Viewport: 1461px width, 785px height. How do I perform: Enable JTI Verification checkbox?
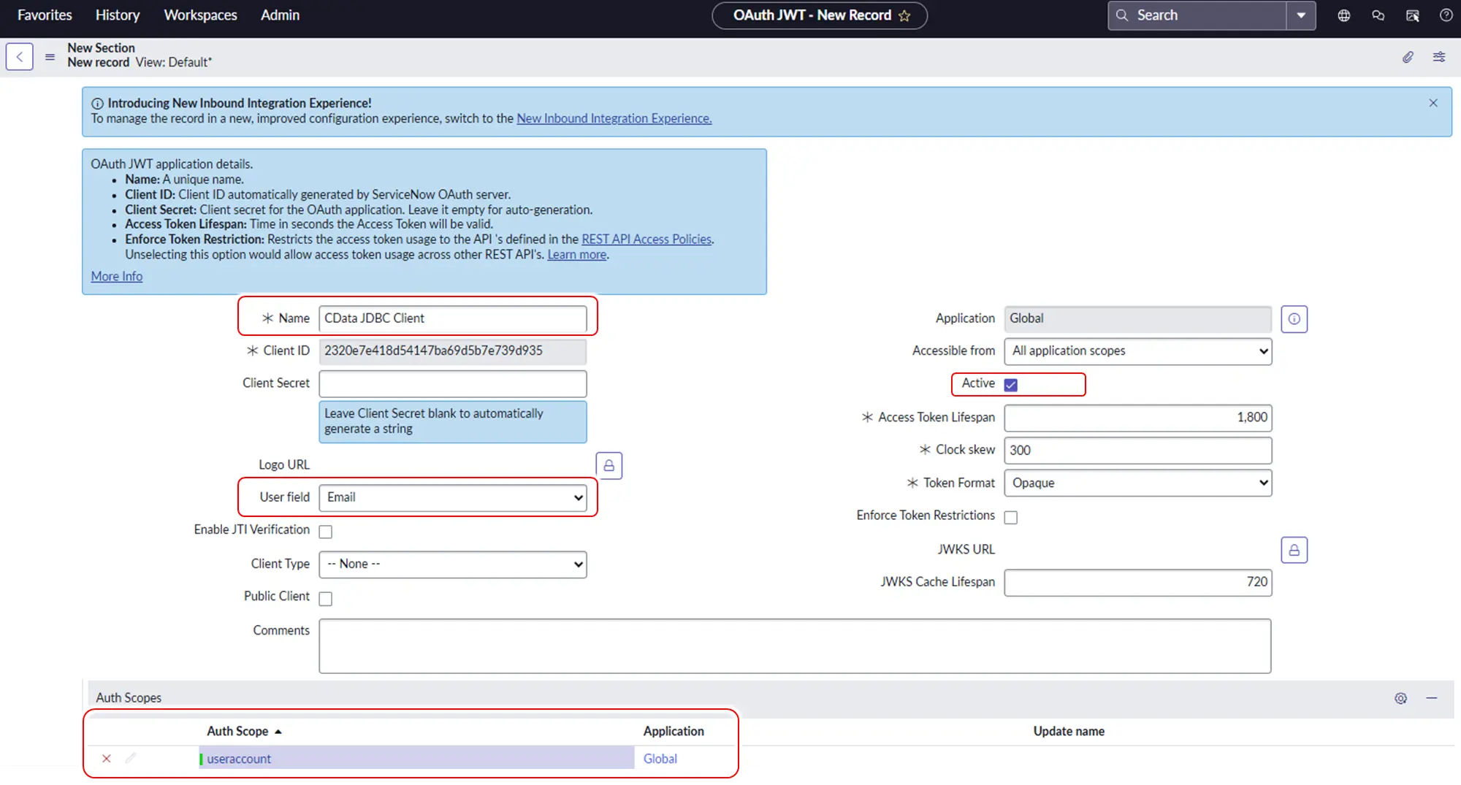click(x=326, y=532)
